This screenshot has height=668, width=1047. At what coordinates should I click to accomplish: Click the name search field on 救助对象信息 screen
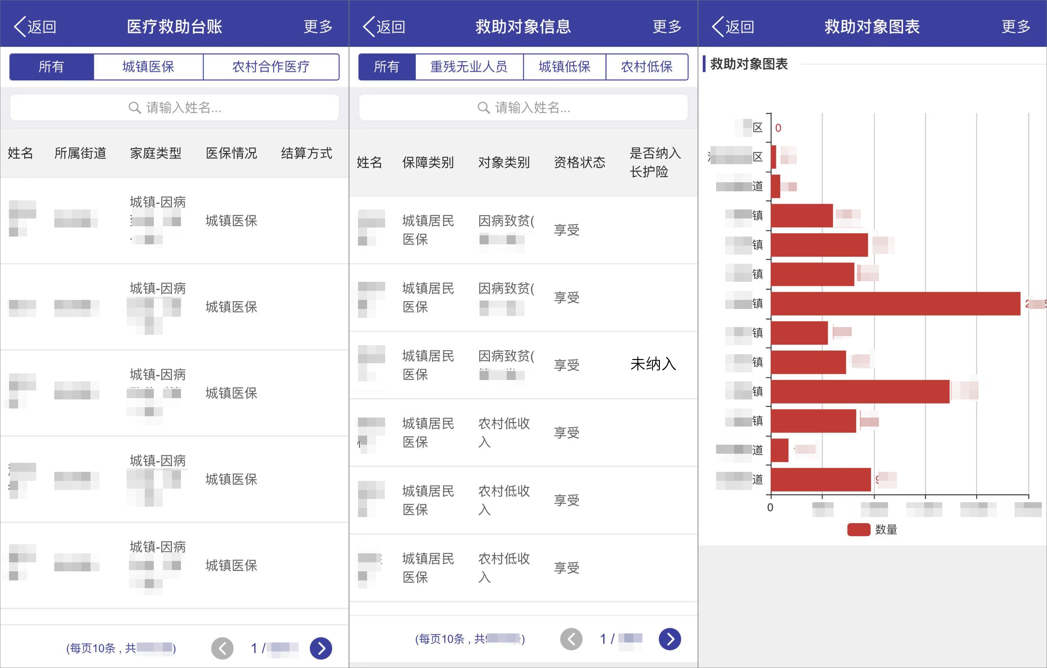click(x=523, y=107)
